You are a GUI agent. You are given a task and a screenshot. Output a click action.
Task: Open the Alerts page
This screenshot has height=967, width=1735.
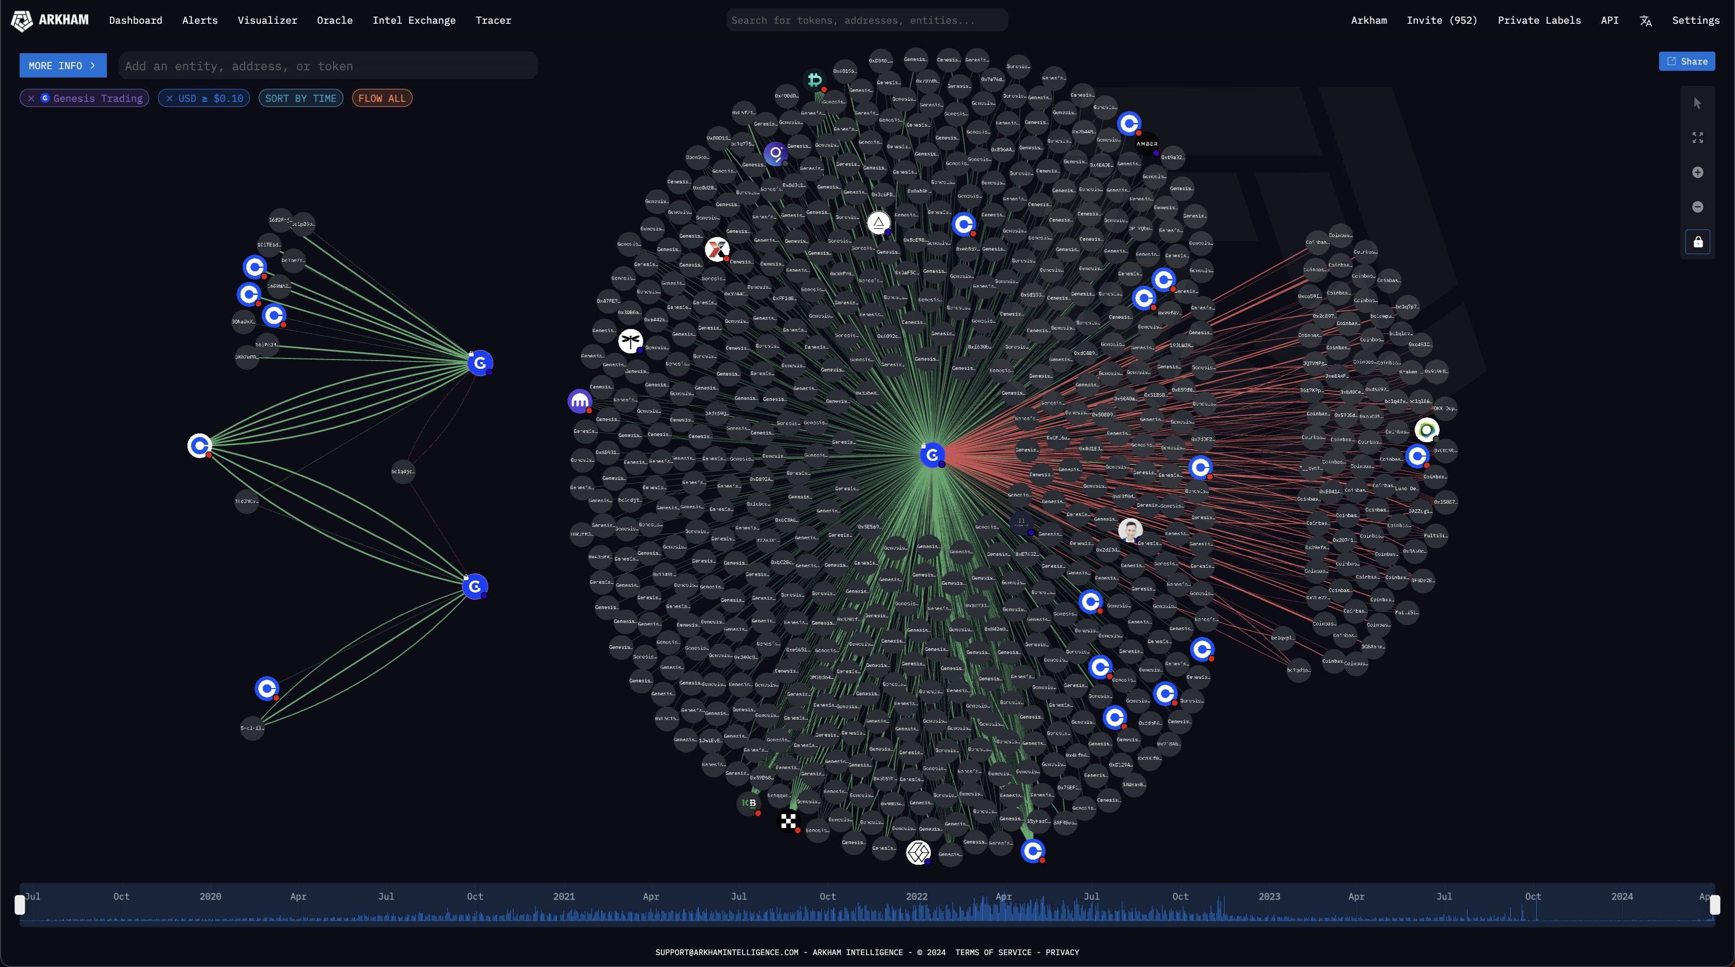click(200, 20)
